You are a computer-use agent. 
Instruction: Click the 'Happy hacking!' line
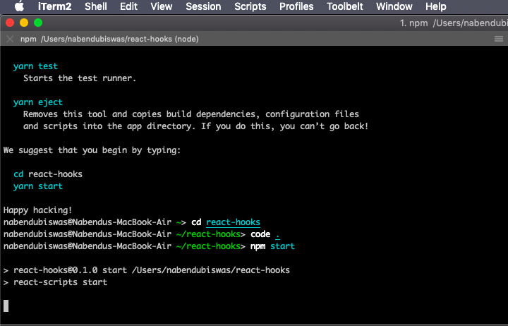38,210
